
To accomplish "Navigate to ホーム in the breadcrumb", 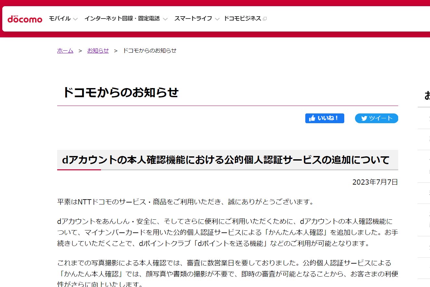I will pyautogui.click(x=65, y=50).
